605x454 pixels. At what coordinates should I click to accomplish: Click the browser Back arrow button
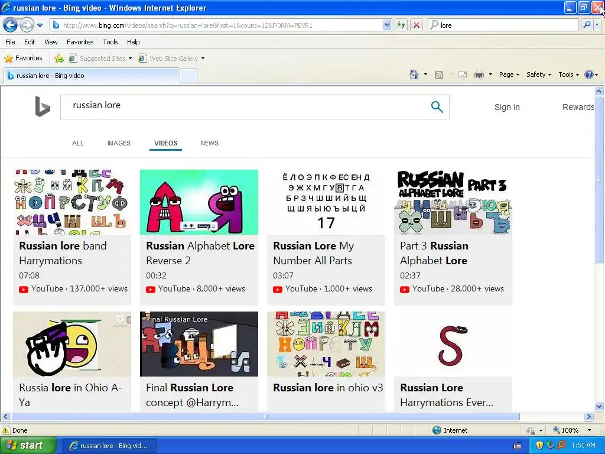click(11, 25)
